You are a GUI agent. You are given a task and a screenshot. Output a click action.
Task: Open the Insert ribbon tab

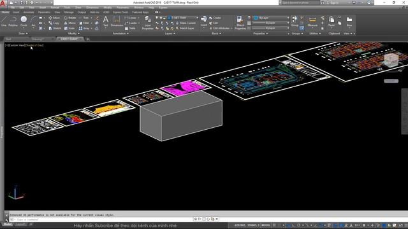16,12
